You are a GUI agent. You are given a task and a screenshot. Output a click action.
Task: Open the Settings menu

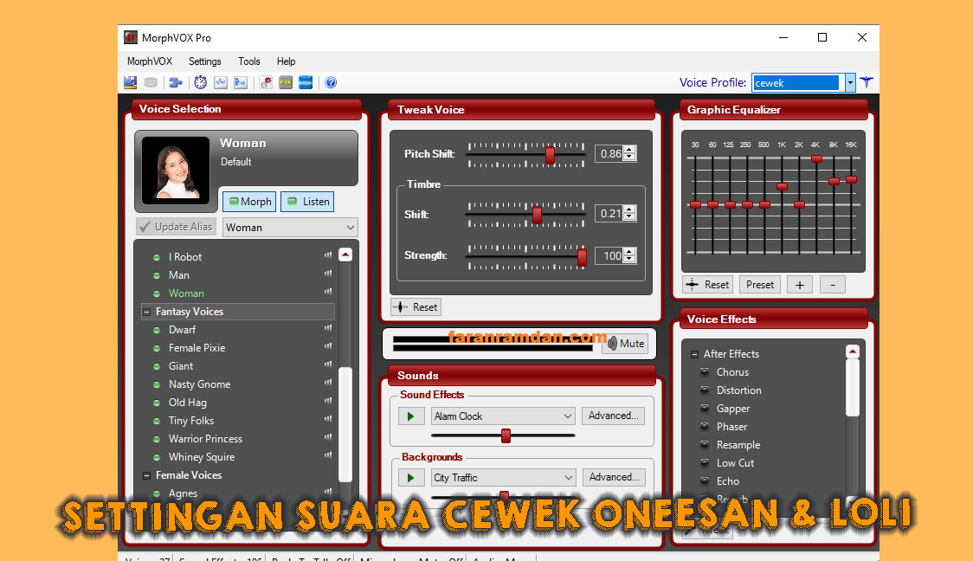click(x=205, y=61)
